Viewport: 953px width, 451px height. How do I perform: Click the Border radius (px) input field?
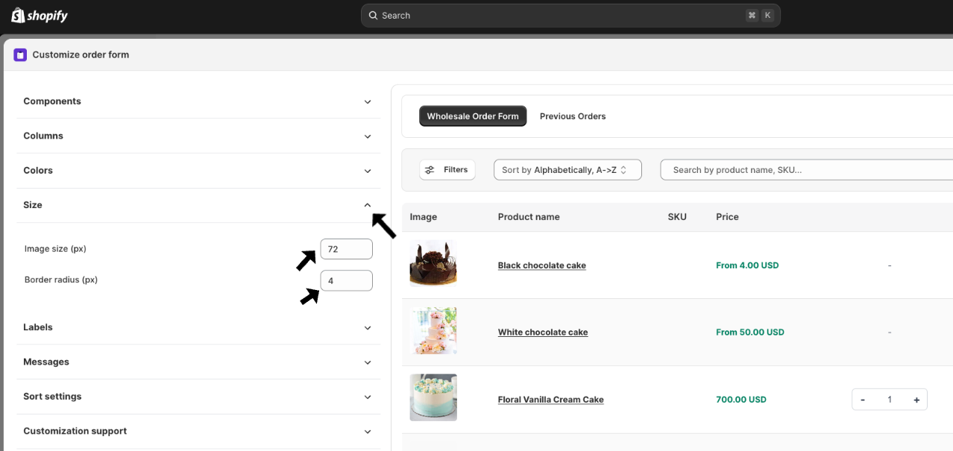click(346, 280)
